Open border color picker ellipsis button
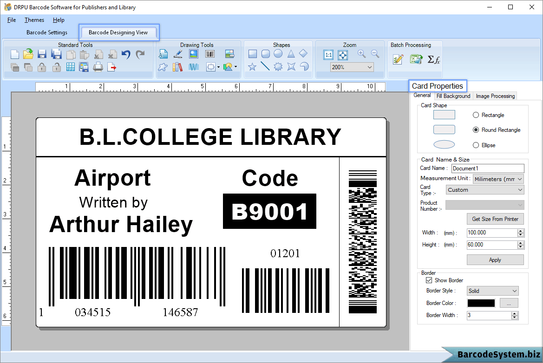Screen dimensions: 543x363 [509, 303]
